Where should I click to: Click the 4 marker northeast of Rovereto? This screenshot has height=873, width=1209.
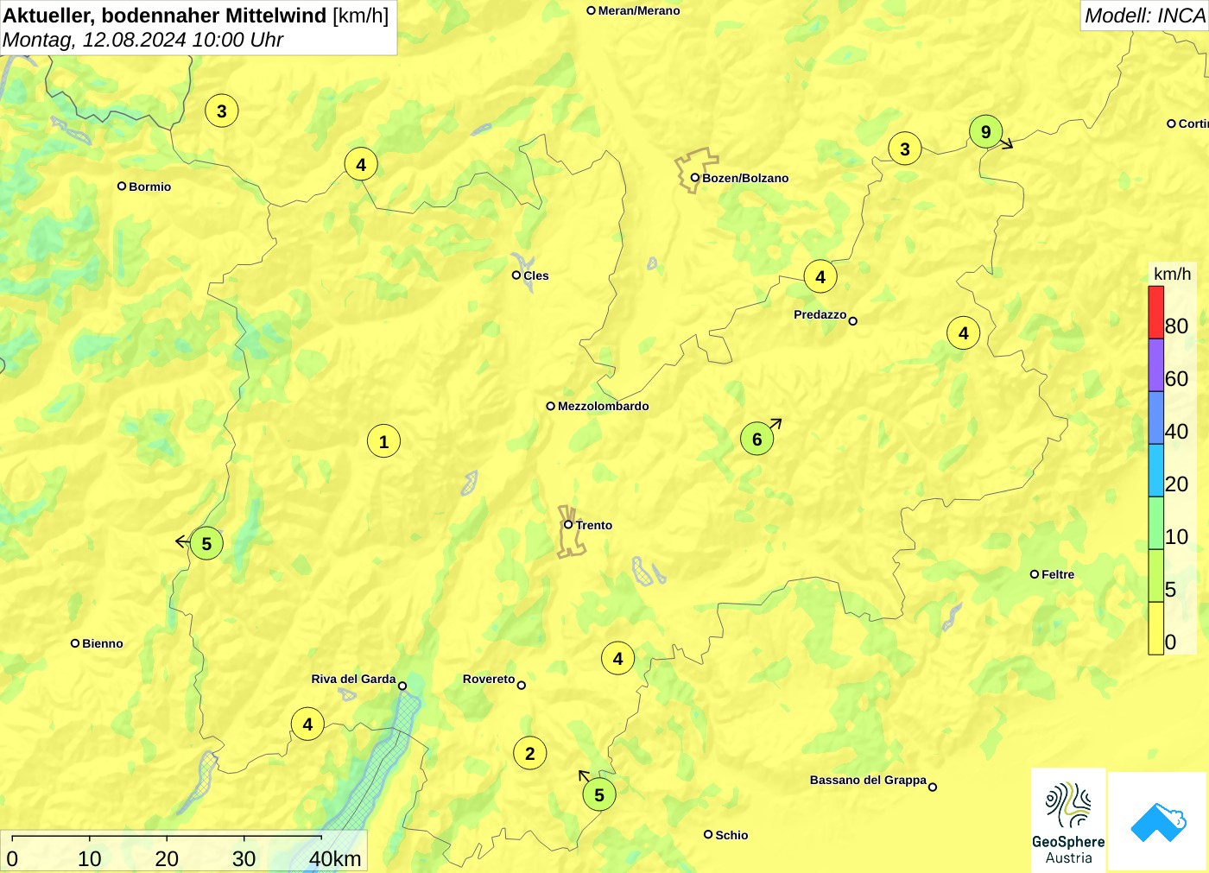[617, 658]
